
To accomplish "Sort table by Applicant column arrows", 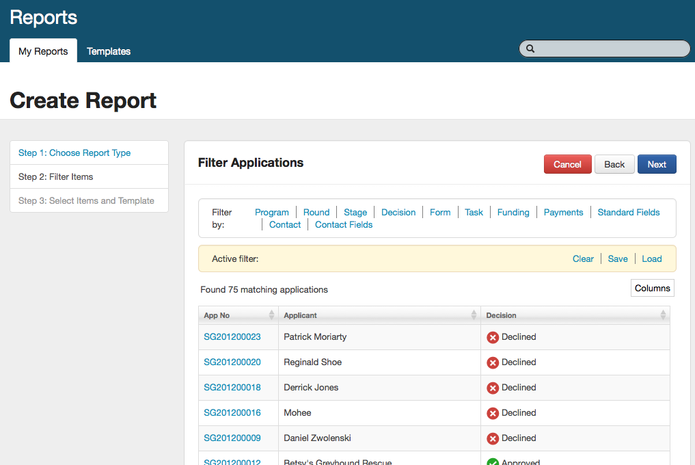I will (x=474, y=315).
